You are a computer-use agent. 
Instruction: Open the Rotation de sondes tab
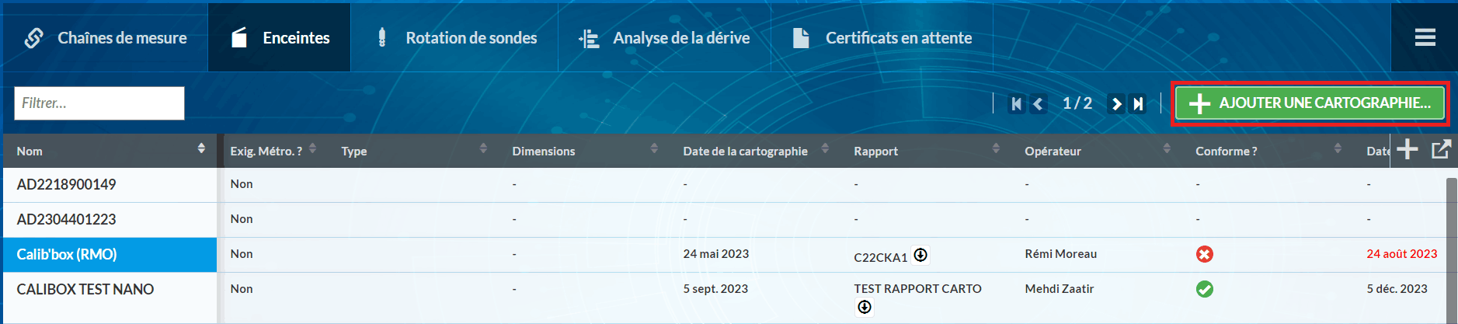(x=455, y=37)
